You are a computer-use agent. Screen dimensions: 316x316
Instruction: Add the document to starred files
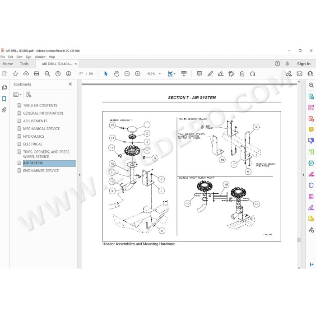(x=15, y=74)
